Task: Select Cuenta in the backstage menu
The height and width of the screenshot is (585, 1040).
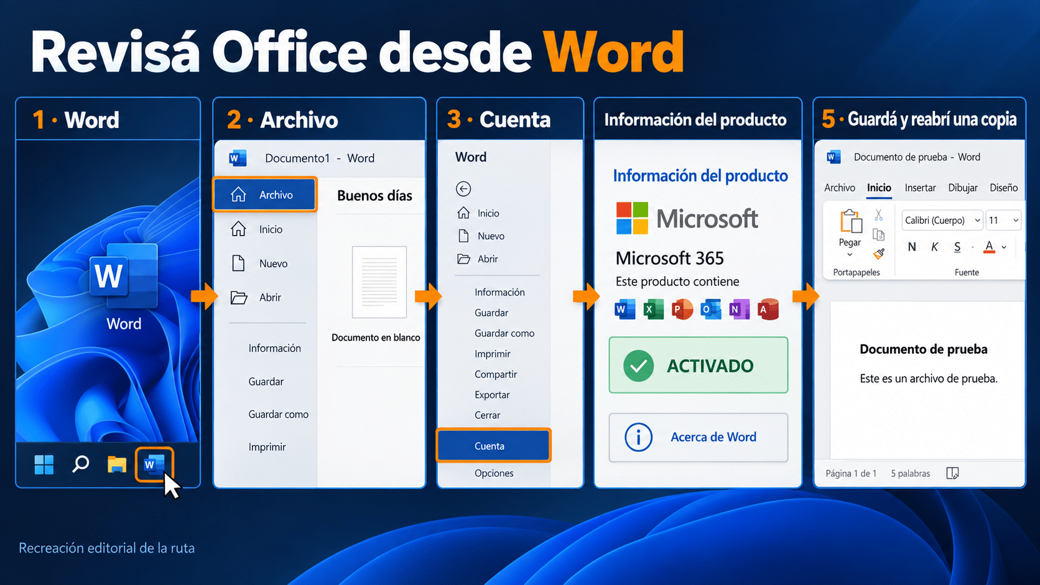Action: click(x=494, y=446)
